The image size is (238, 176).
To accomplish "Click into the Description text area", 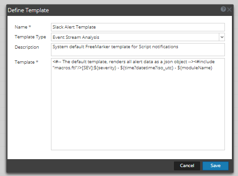I will click(138, 50).
